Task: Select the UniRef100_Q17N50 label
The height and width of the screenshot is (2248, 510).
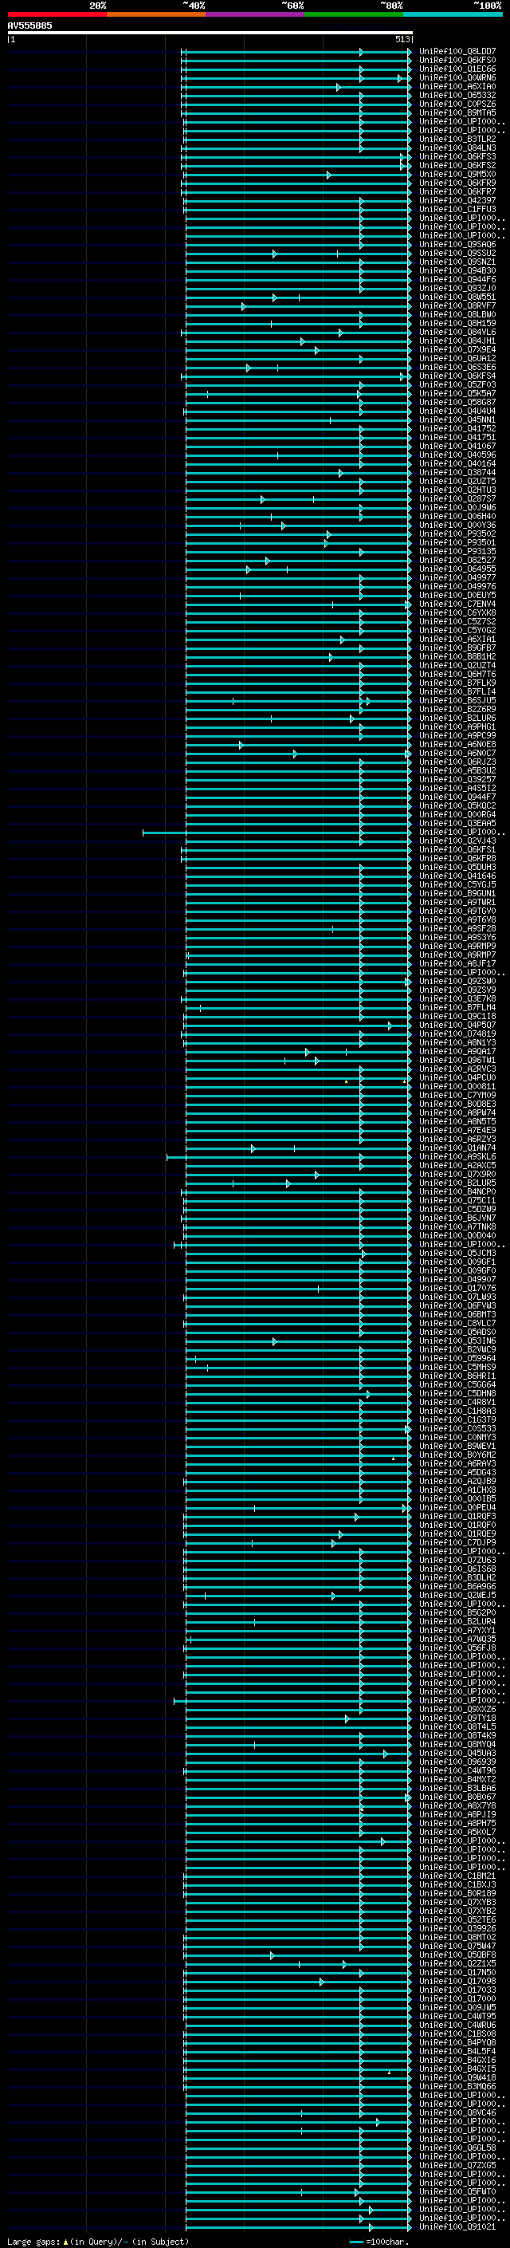Action: [457, 1973]
